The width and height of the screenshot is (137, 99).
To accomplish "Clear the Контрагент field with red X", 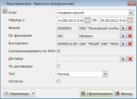I will click(130, 43).
